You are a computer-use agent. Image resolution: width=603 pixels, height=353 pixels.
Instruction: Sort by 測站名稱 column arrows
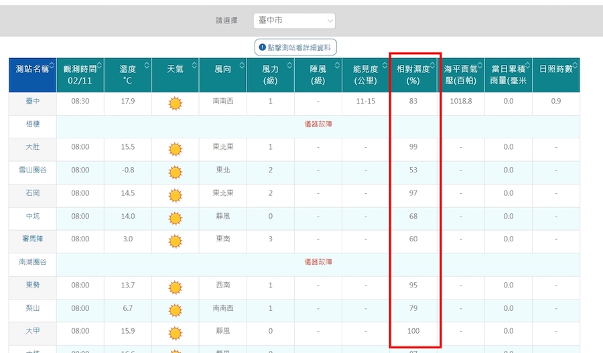[52, 66]
